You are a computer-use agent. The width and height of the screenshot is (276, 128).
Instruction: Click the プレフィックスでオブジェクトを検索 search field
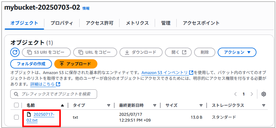coord(54,94)
